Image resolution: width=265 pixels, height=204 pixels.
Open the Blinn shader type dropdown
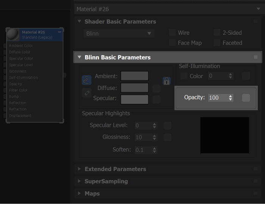point(118,34)
